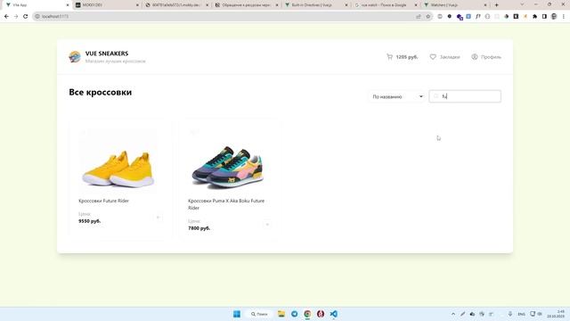
Task: Open the red round app on the taskbar
Action: (x=321, y=314)
